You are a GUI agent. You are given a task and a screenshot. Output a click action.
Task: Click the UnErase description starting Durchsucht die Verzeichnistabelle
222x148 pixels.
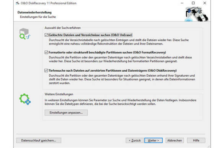tap(119, 42)
